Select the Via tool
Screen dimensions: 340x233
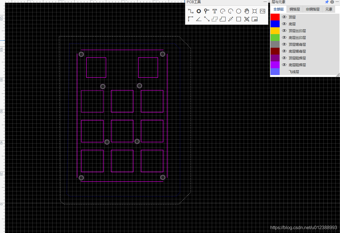coord(207,11)
